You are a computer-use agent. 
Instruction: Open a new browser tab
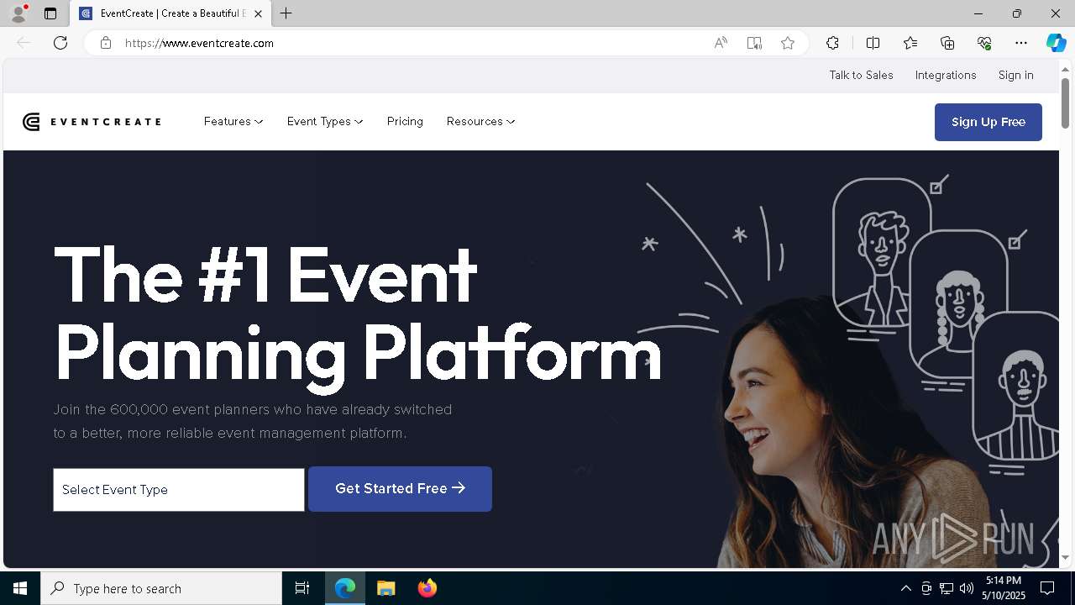(286, 13)
